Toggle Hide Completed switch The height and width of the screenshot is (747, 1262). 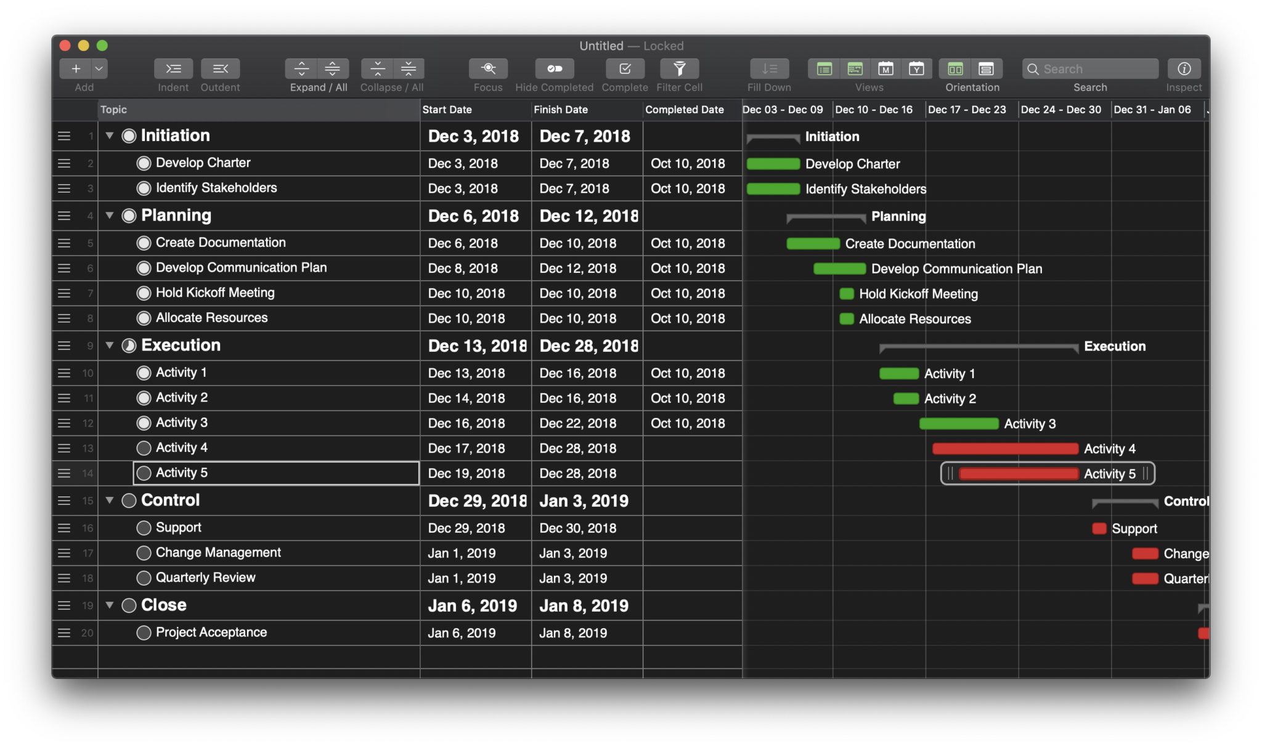555,68
